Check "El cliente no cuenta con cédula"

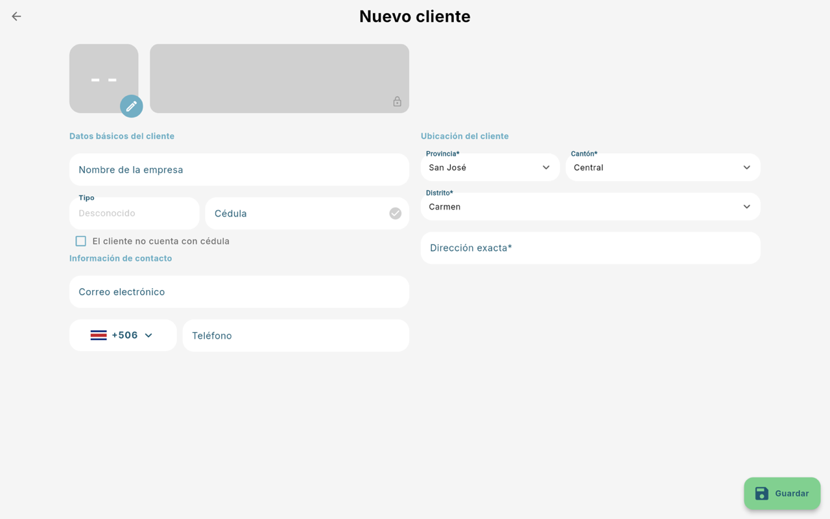[x=81, y=241]
